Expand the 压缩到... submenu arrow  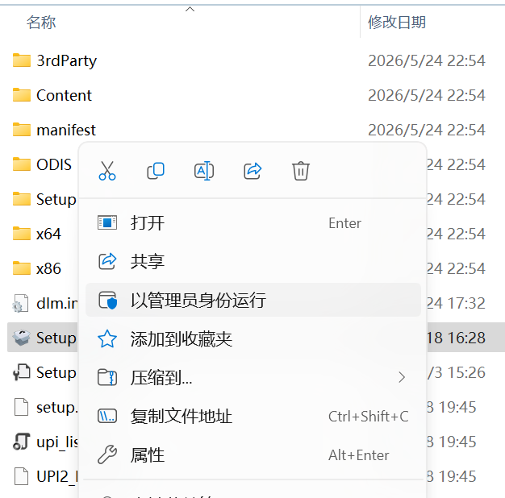pyautogui.click(x=401, y=377)
